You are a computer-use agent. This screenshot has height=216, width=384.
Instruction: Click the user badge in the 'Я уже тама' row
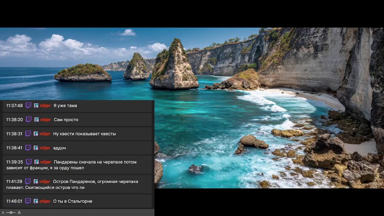pos(36,106)
